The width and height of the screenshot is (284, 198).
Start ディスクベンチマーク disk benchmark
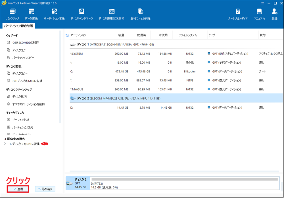coord(82,14)
